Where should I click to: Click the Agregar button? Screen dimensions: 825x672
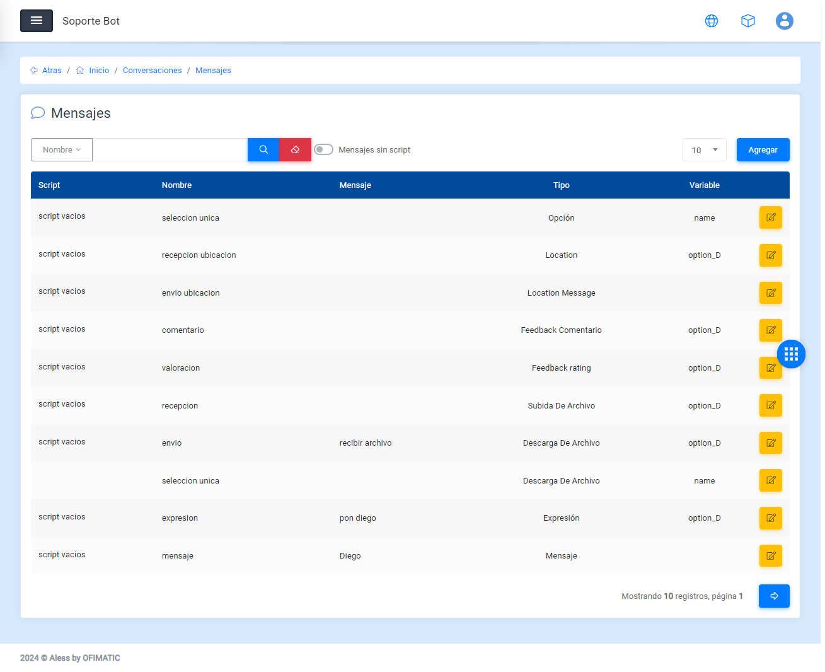[763, 150]
